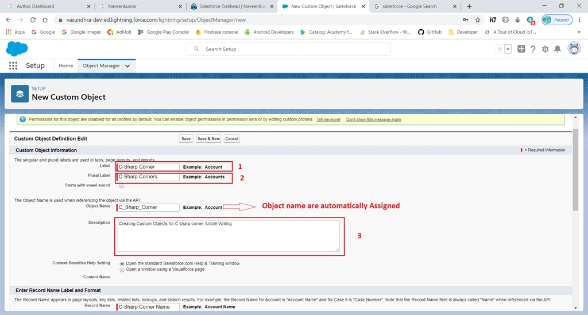Expand the Object Manager tab dropdown

point(127,66)
